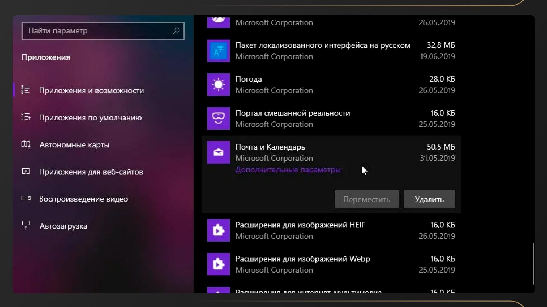Click the HEIF image extensions icon
Image resolution: width=547 pixels, height=307 pixels.
click(218, 230)
